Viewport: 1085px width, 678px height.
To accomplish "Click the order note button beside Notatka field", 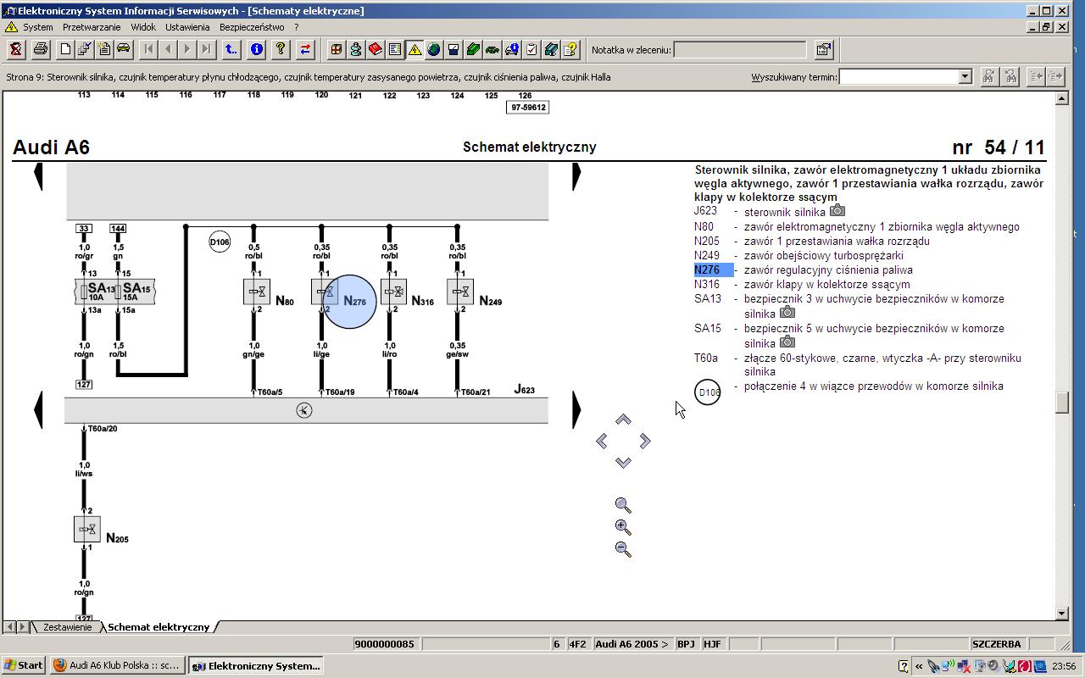I will 824,49.
